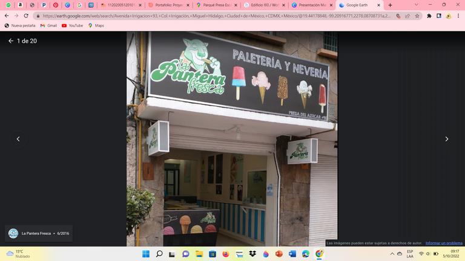Toggle the Chrome side panel
Screen dimensions: 465x261
tap(439, 16)
